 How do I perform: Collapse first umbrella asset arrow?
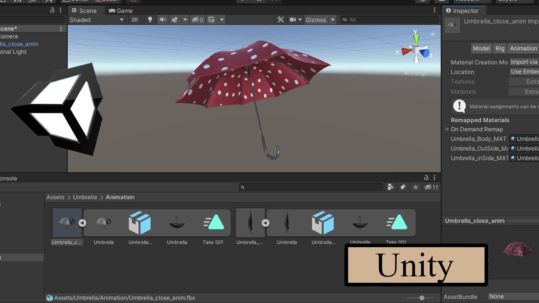pyautogui.click(x=82, y=223)
